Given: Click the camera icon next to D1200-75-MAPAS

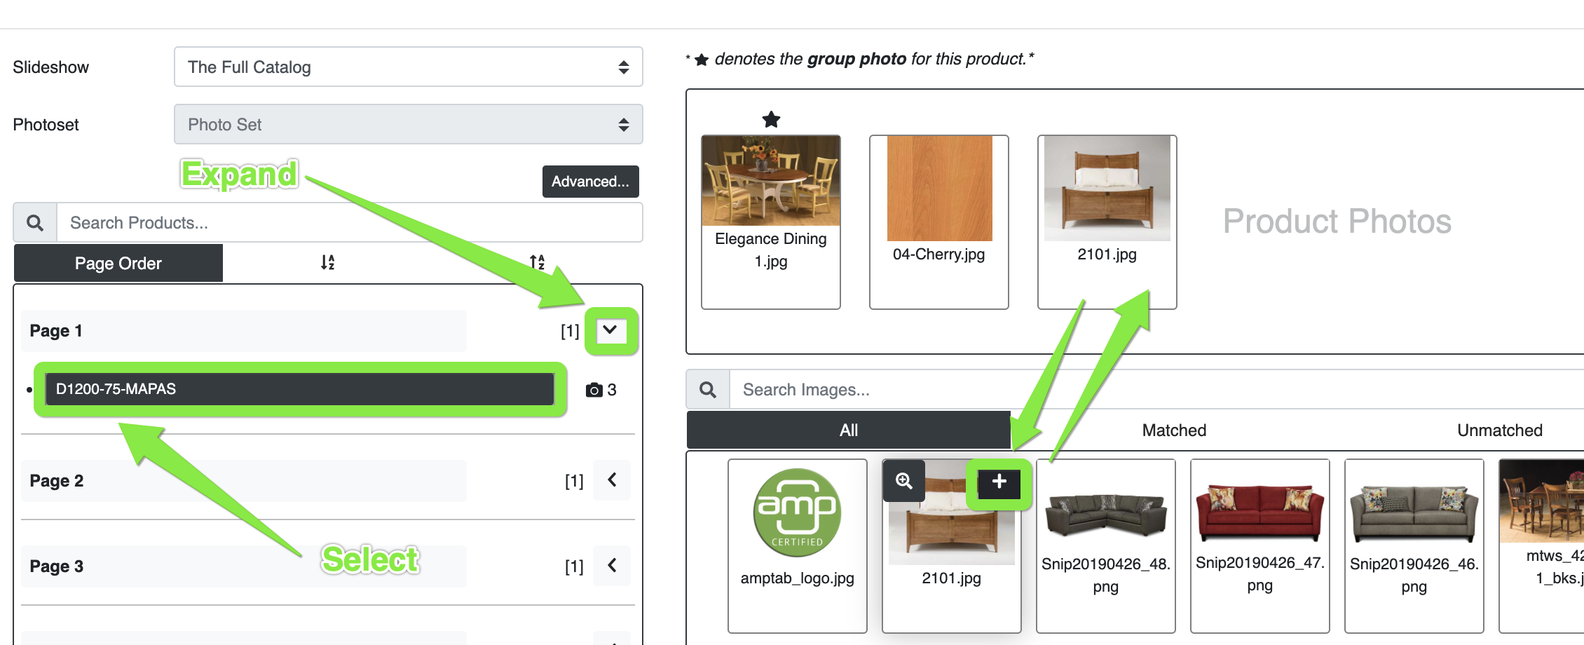Looking at the screenshot, I should click(x=594, y=390).
